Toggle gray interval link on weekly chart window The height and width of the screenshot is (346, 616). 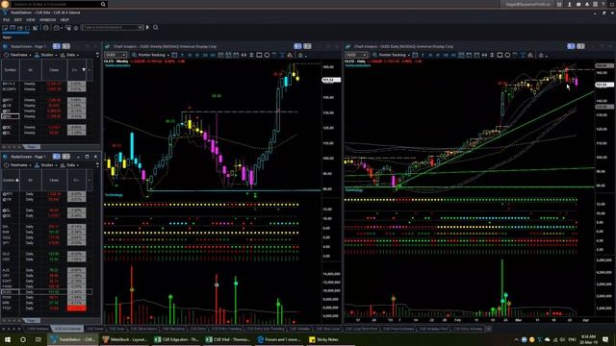307,46
